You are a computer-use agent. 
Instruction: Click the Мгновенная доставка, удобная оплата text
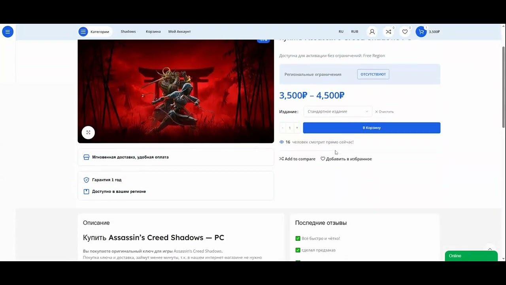pyautogui.click(x=130, y=157)
